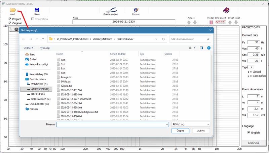The width and height of the screenshot is (269, 153).
Task: Sort by Senast ändrad column header
Action: tap(118, 54)
